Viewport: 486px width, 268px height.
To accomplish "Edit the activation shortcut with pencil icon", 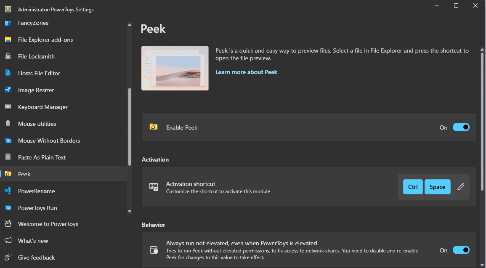I will 461,186.
